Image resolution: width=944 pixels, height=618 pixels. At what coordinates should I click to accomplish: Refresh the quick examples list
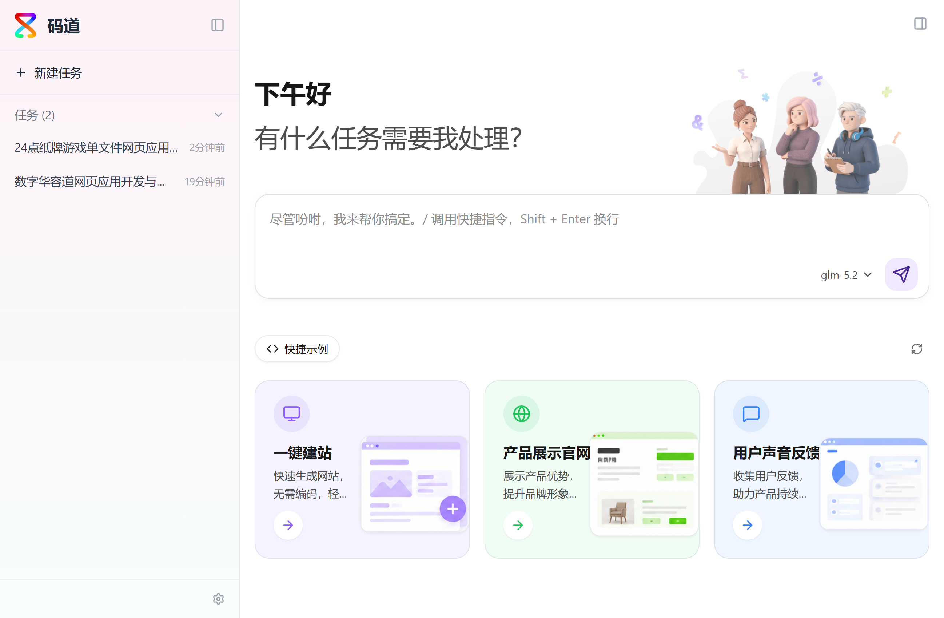coord(917,349)
